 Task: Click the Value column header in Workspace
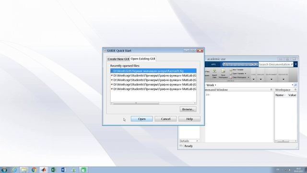point(292,95)
